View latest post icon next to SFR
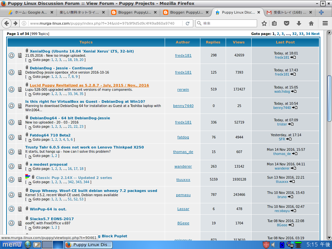 click(289, 139)
